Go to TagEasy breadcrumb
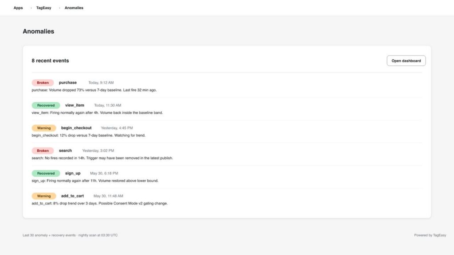 [43, 8]
